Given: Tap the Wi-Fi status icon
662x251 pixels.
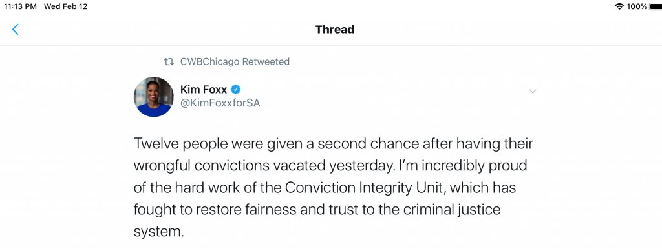Looking at the screenshot, I should [619, 6].
